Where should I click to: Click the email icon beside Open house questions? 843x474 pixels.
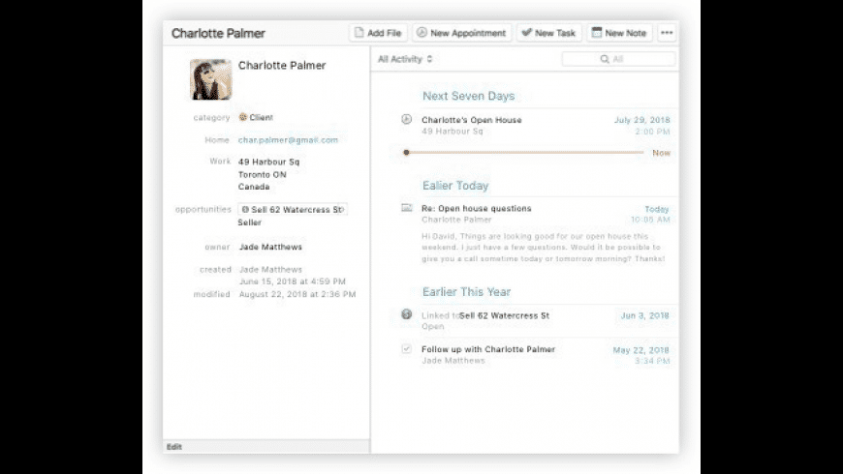406,208
